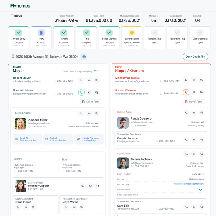Click Loan Officer Dennis Jackson's photo

pos(123,163)
